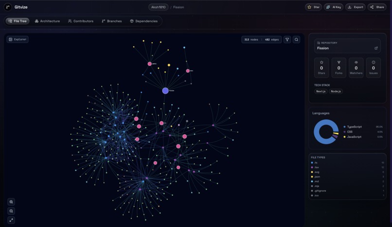The height and width of the screenshot is (227, 392).
Task: Open the AI Key button
Action: [334, 7]
